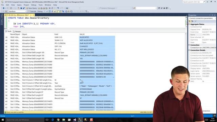Click the Properties panel pin icon
The width and height of the screenshot is (217, 122).
point(212,15)
